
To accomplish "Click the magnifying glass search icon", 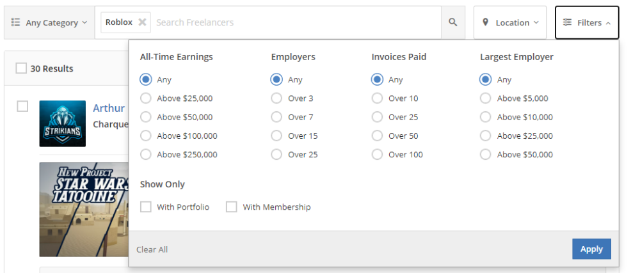I will pyautogui.click(x=452, y=22).
